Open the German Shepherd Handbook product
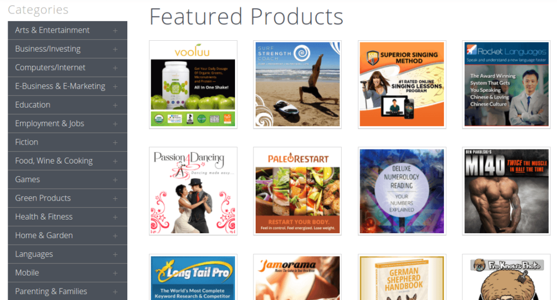Image resolution: width=557 pixels, height=300 pixels. (x=402, y=277)
